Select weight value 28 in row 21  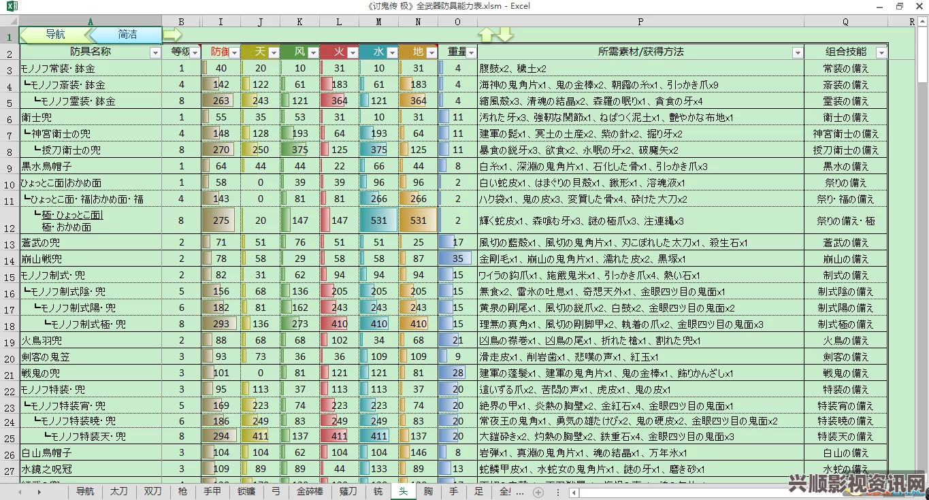tap(458, 373)
